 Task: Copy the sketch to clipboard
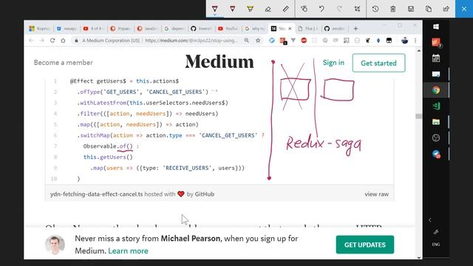429,9
